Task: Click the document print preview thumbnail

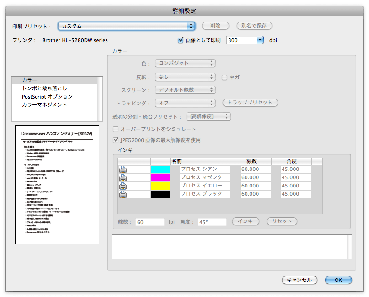Action: (57, 185)
